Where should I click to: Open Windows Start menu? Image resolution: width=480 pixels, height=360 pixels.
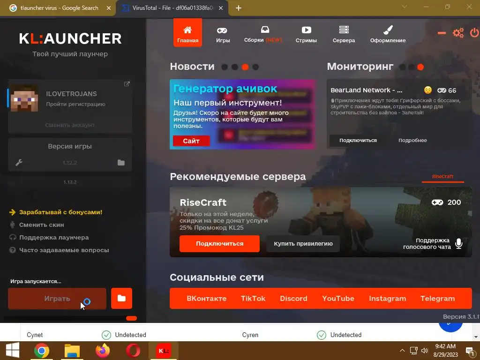tap(13, 351)
